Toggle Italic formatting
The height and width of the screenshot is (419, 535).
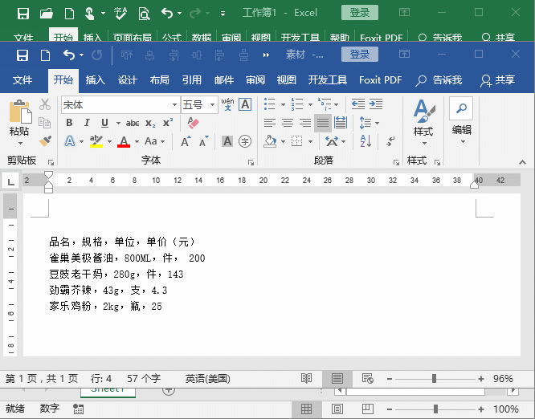click(87, 123)
